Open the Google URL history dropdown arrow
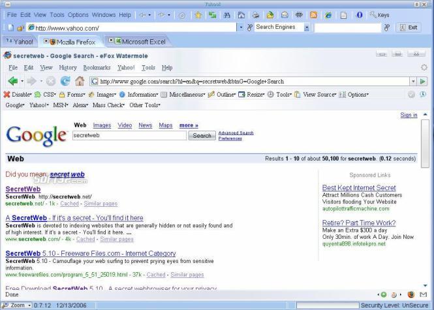The width and height of the screenshot is (434, 310). [x=413, y=82]
